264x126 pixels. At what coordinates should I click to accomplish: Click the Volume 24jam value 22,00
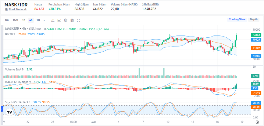point(115,9)
